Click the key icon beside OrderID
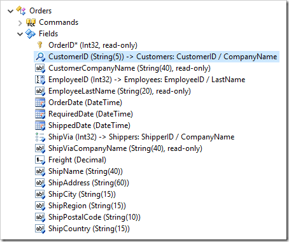289x242 pixels. point(39,45)
